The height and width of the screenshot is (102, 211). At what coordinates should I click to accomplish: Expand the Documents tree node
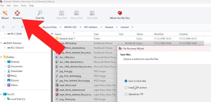coord(5,66)
